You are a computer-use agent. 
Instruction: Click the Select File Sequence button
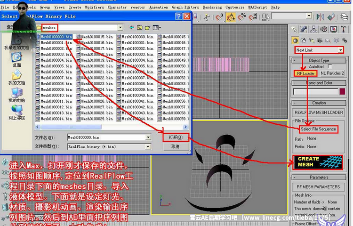click(318, 129)
